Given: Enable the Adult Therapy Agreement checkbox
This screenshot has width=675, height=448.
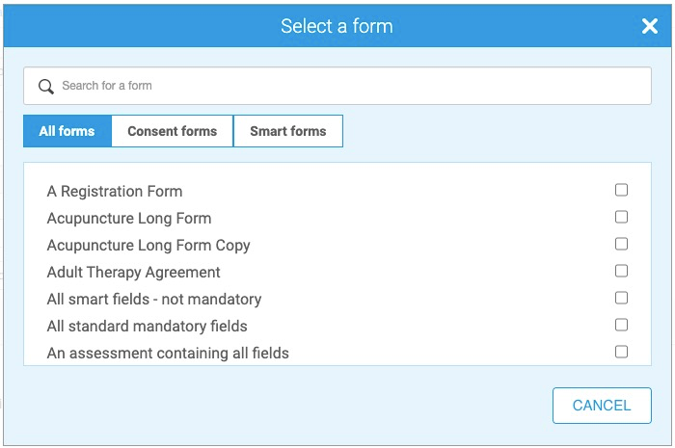Looking at the screenshot, I should pos(621,272).
